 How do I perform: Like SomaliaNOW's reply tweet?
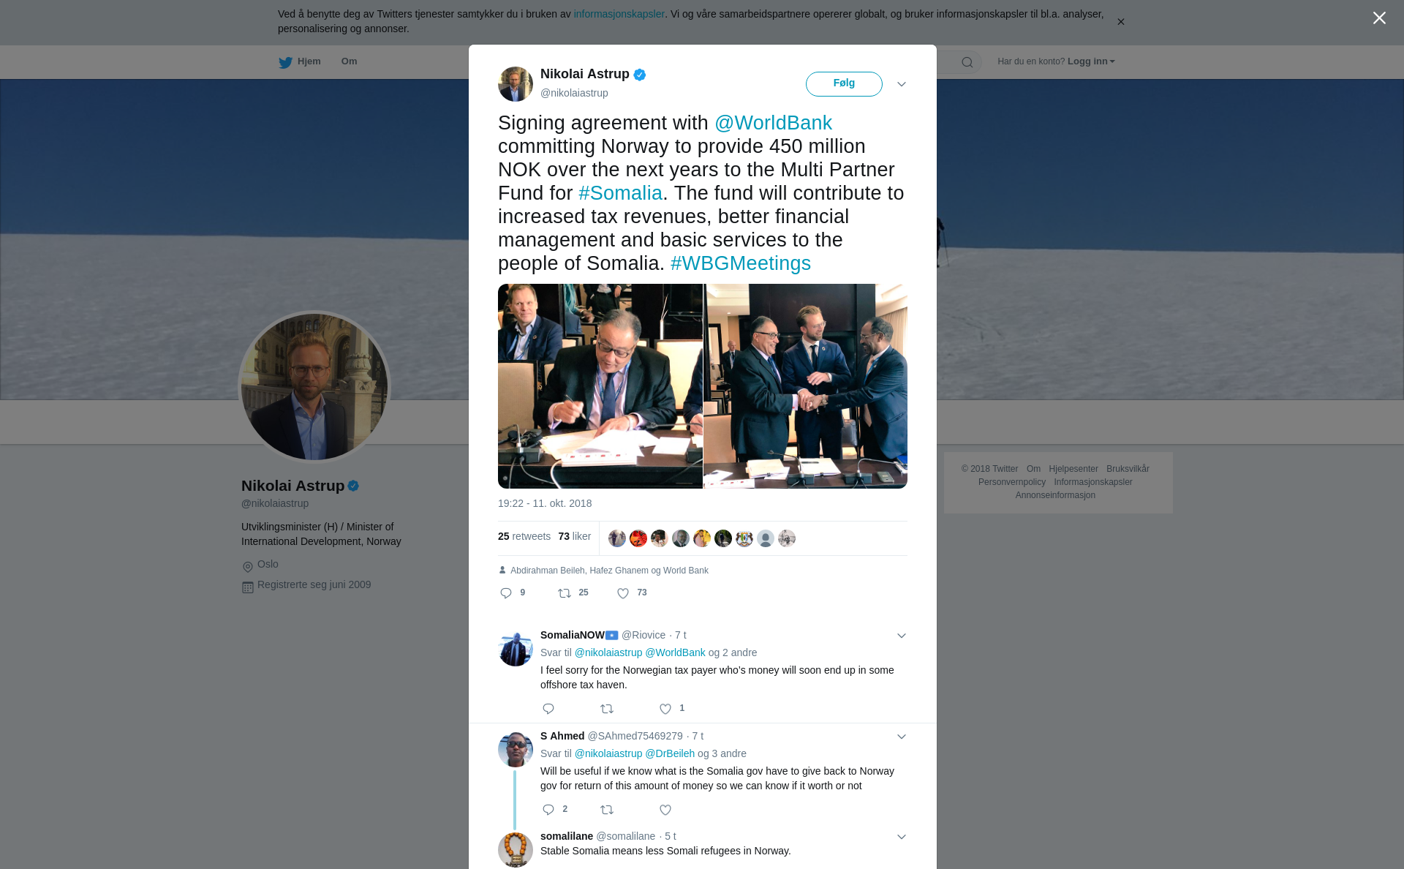point(665,709)
